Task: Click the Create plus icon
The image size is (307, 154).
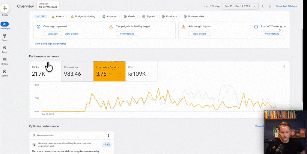Action: point(5,8)
